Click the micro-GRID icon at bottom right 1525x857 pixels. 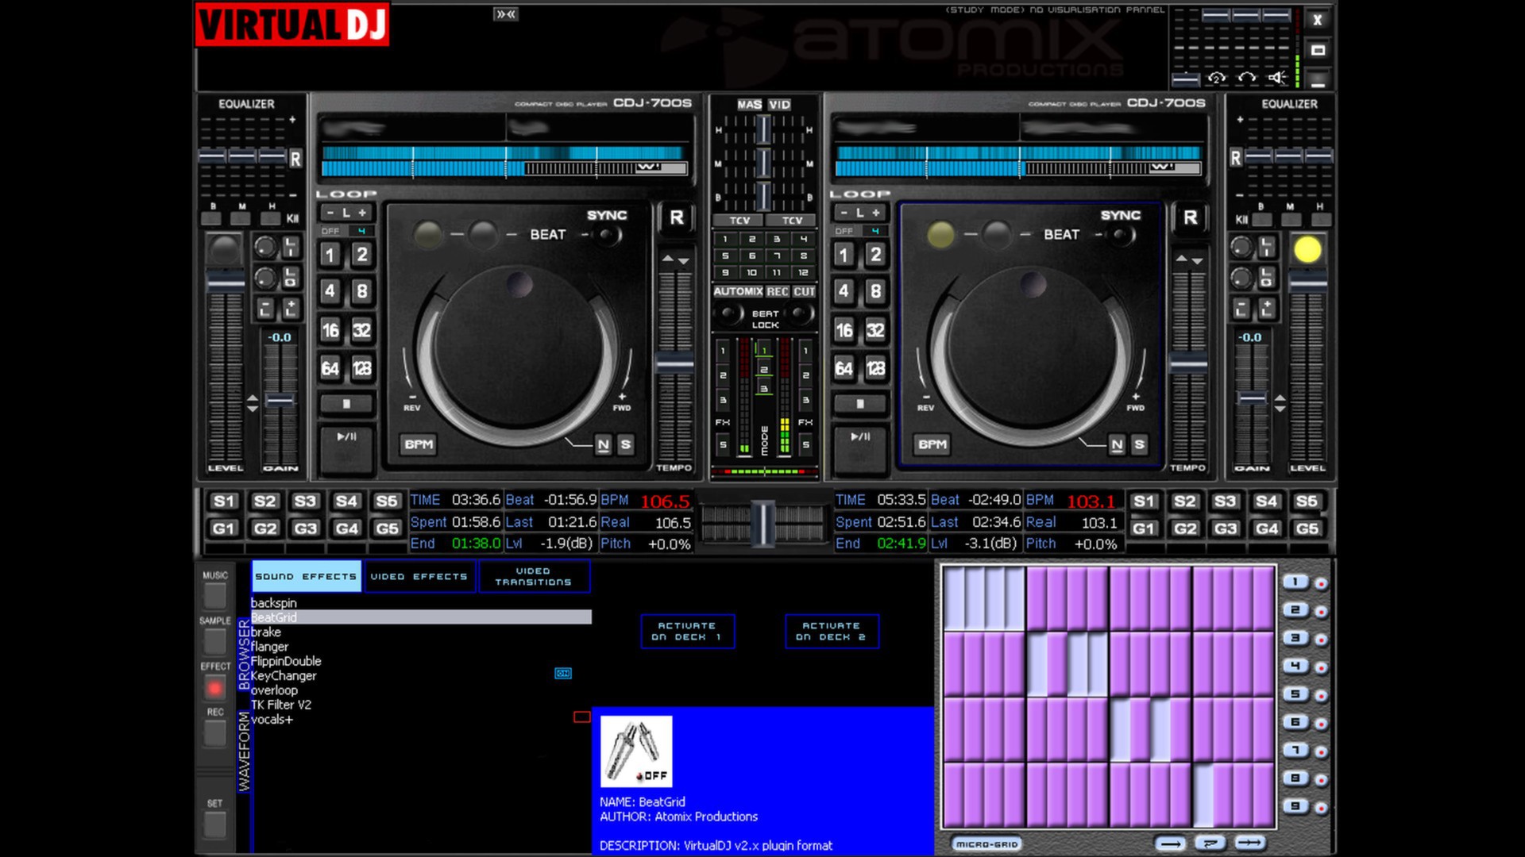pos(986,843)
